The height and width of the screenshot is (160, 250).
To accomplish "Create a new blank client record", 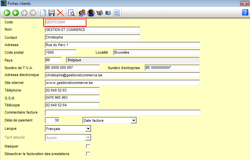I will click(x=43, y=13).
